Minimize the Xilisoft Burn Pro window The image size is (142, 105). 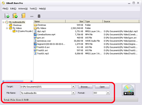click(x=129, y=3)
